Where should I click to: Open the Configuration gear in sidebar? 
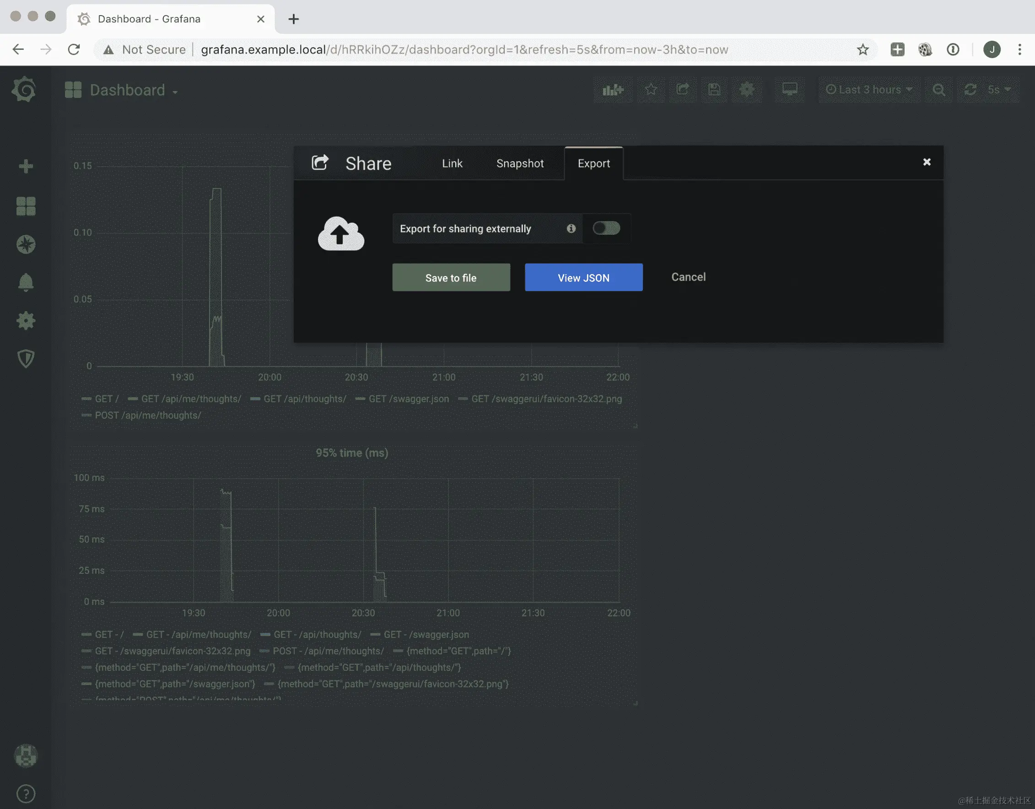tap(26, 321)
